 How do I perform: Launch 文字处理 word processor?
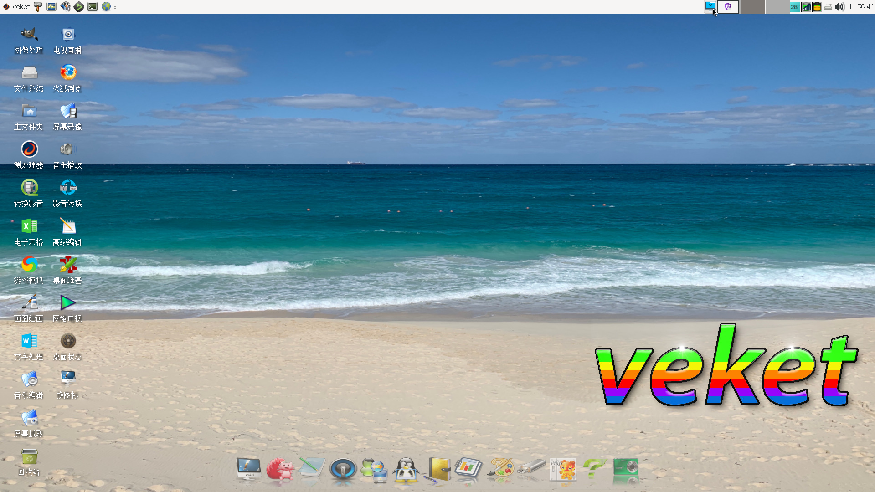pos(29,341)
